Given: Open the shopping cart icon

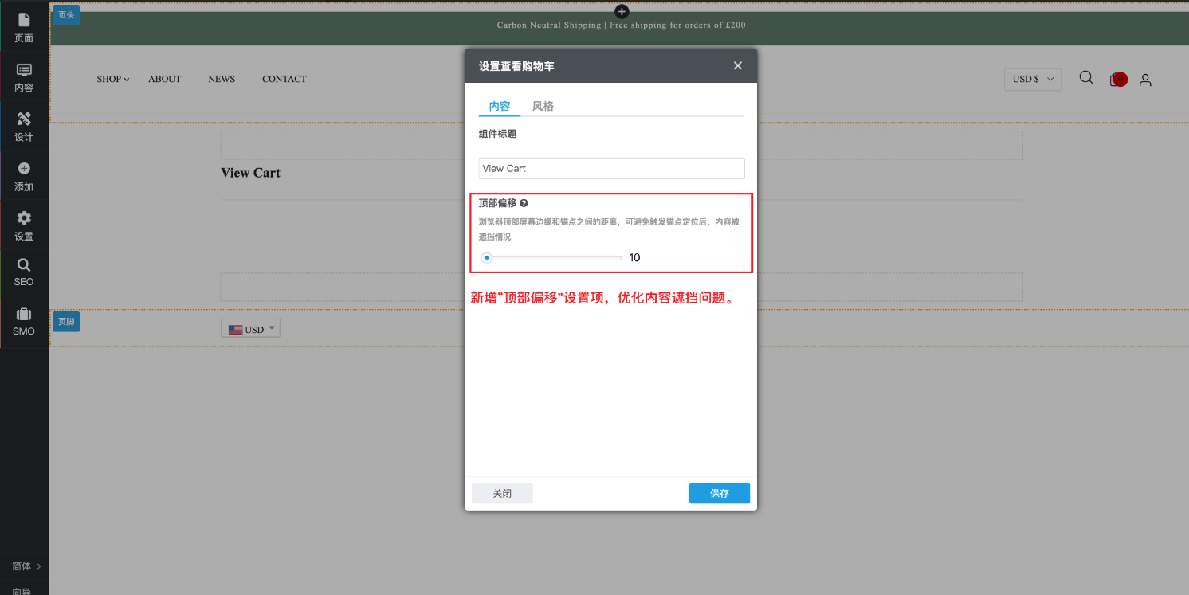Looking at the screenshot, I should (x=1117, y=80).
